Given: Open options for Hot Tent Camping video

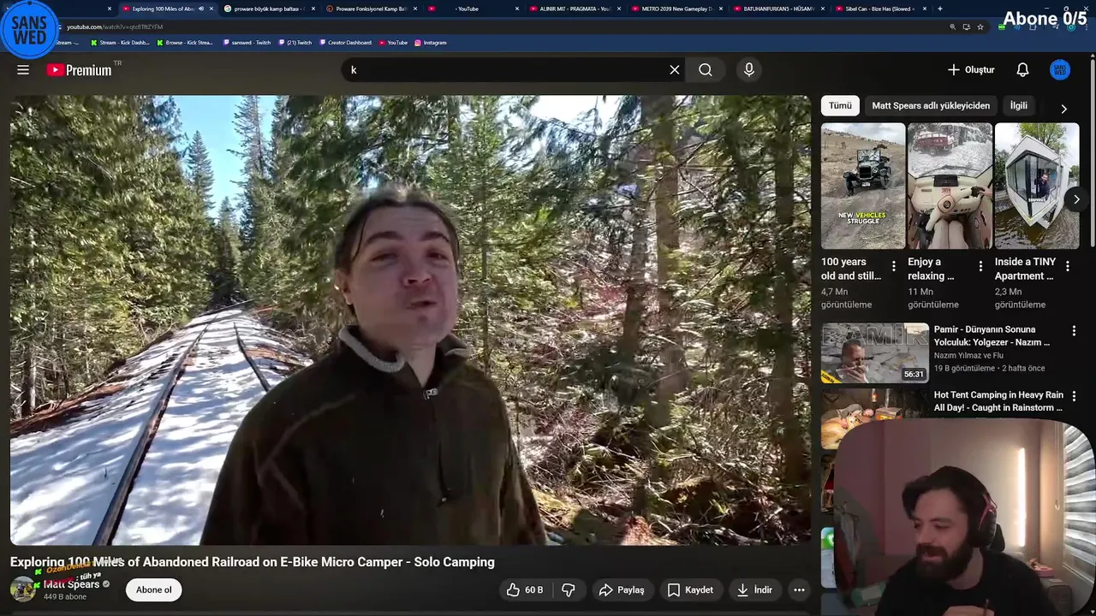Looking at the screenshot, I should 1074,396.
